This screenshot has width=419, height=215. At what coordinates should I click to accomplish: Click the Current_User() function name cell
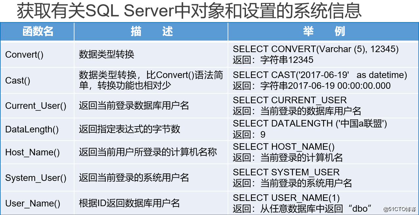[37, 106]
